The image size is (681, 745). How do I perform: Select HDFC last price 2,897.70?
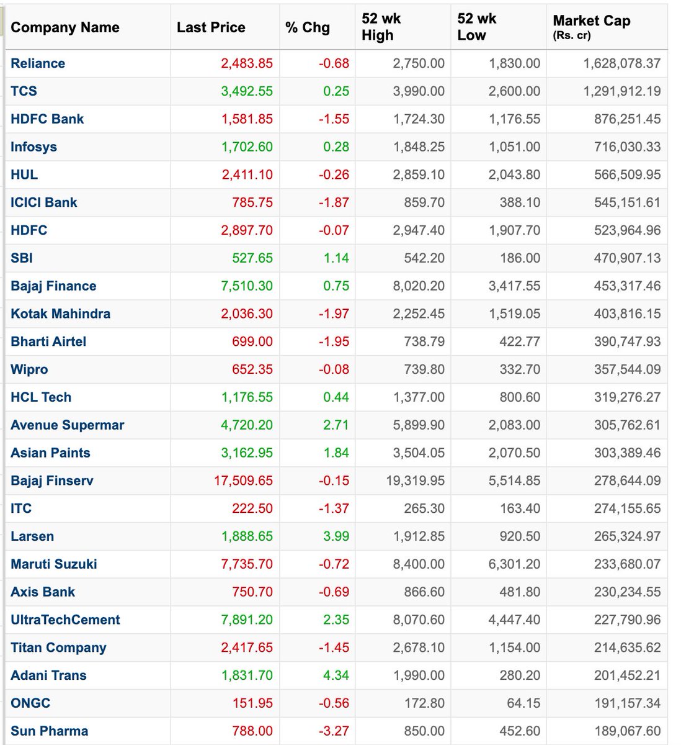[247, 230]
